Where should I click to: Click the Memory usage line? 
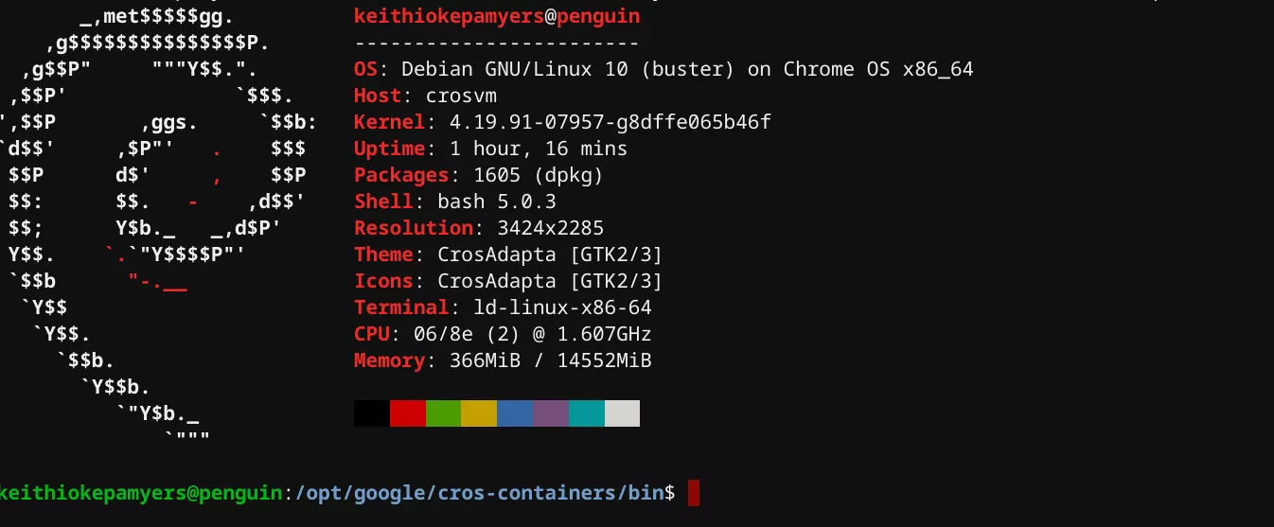click(x=503, y=360)
